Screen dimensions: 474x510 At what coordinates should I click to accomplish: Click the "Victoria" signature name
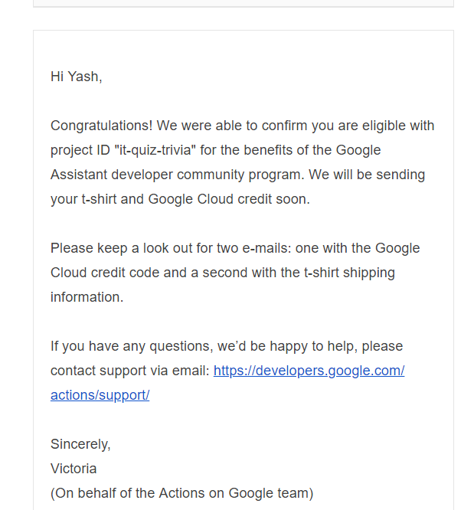[x=74, y=469]
